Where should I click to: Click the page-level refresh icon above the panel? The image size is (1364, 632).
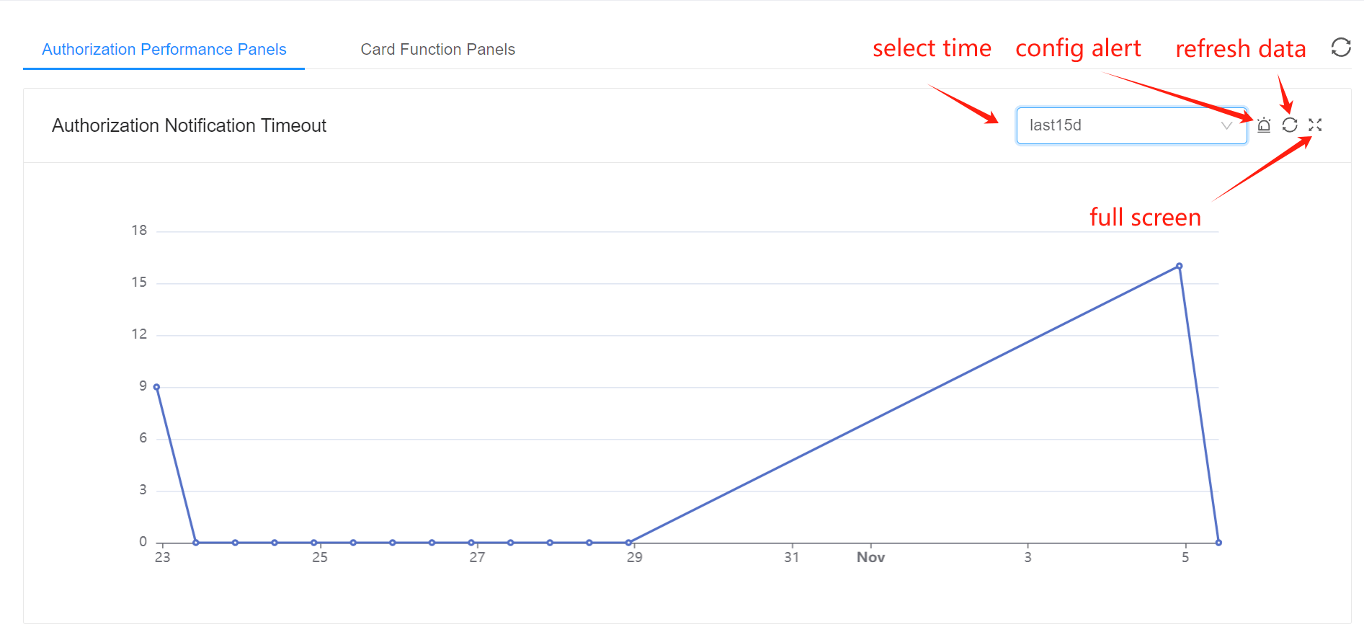1341,48
